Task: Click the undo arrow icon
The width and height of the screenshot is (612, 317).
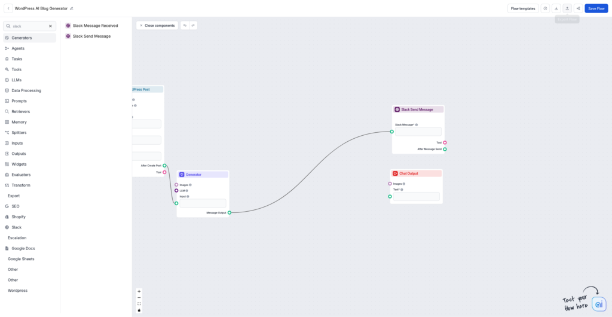Action: click(185, 26)
